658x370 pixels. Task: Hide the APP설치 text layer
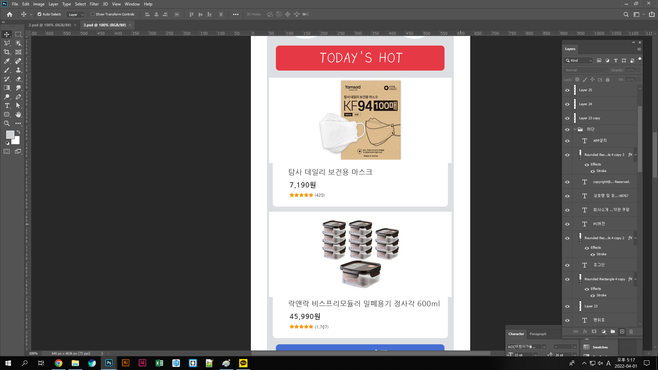pyautogui.click(x=567, y=141)
